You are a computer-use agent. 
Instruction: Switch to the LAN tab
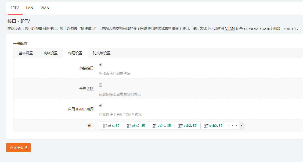tap(30, 8)
